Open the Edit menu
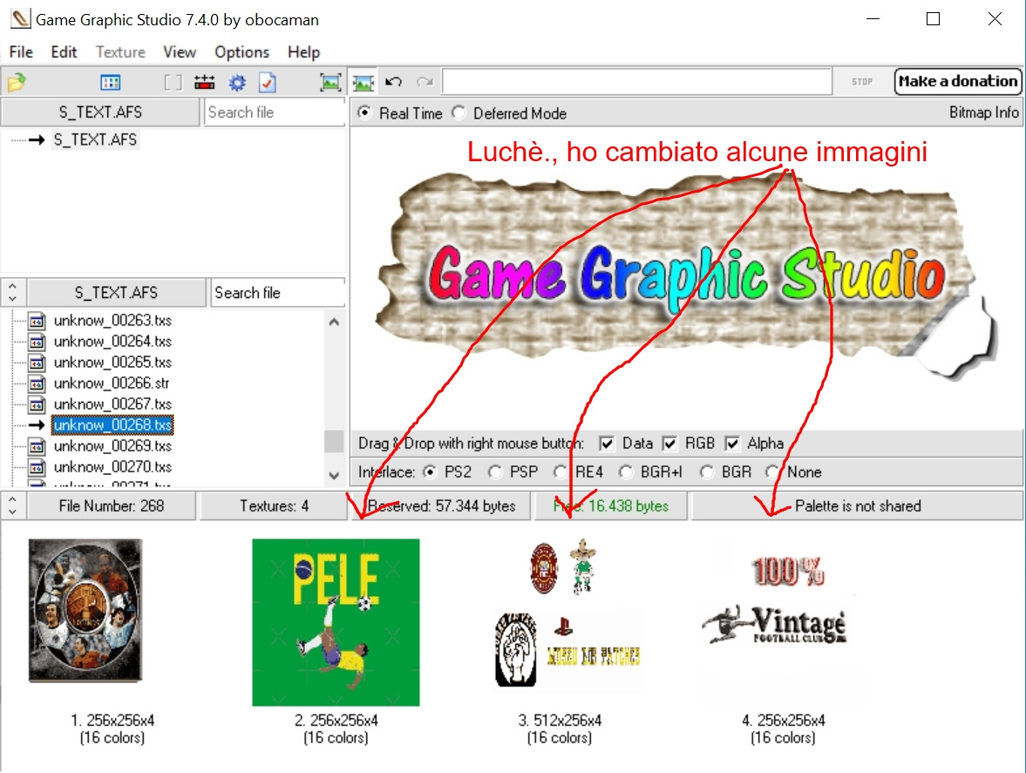This screenshot has width=1026, height=773. coord(65,51)
